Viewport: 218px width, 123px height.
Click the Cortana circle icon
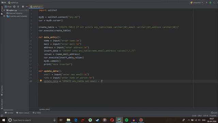[x=10, y=120]
